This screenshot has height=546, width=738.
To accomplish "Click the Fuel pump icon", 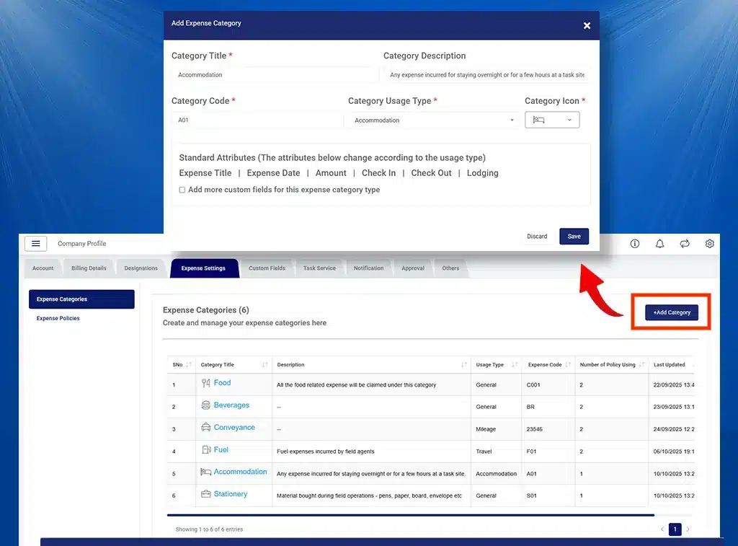I will 207,449.
